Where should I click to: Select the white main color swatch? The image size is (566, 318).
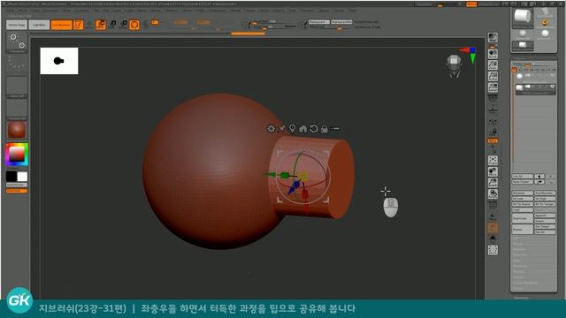coord(22,177)
